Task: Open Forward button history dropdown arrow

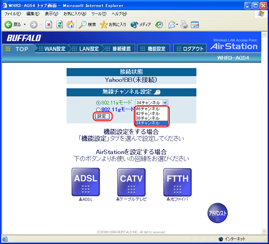Action: click(41, 25)
